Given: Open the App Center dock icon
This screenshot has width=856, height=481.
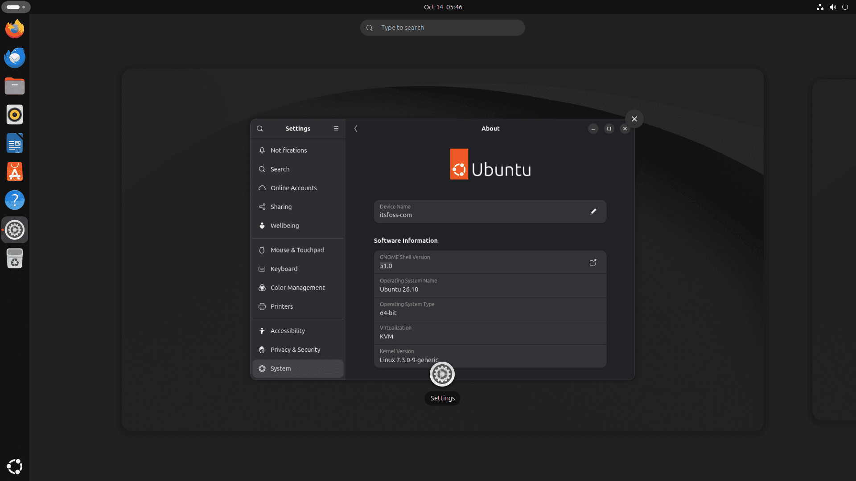Looking at the screenshot, I should coord(15,172).
